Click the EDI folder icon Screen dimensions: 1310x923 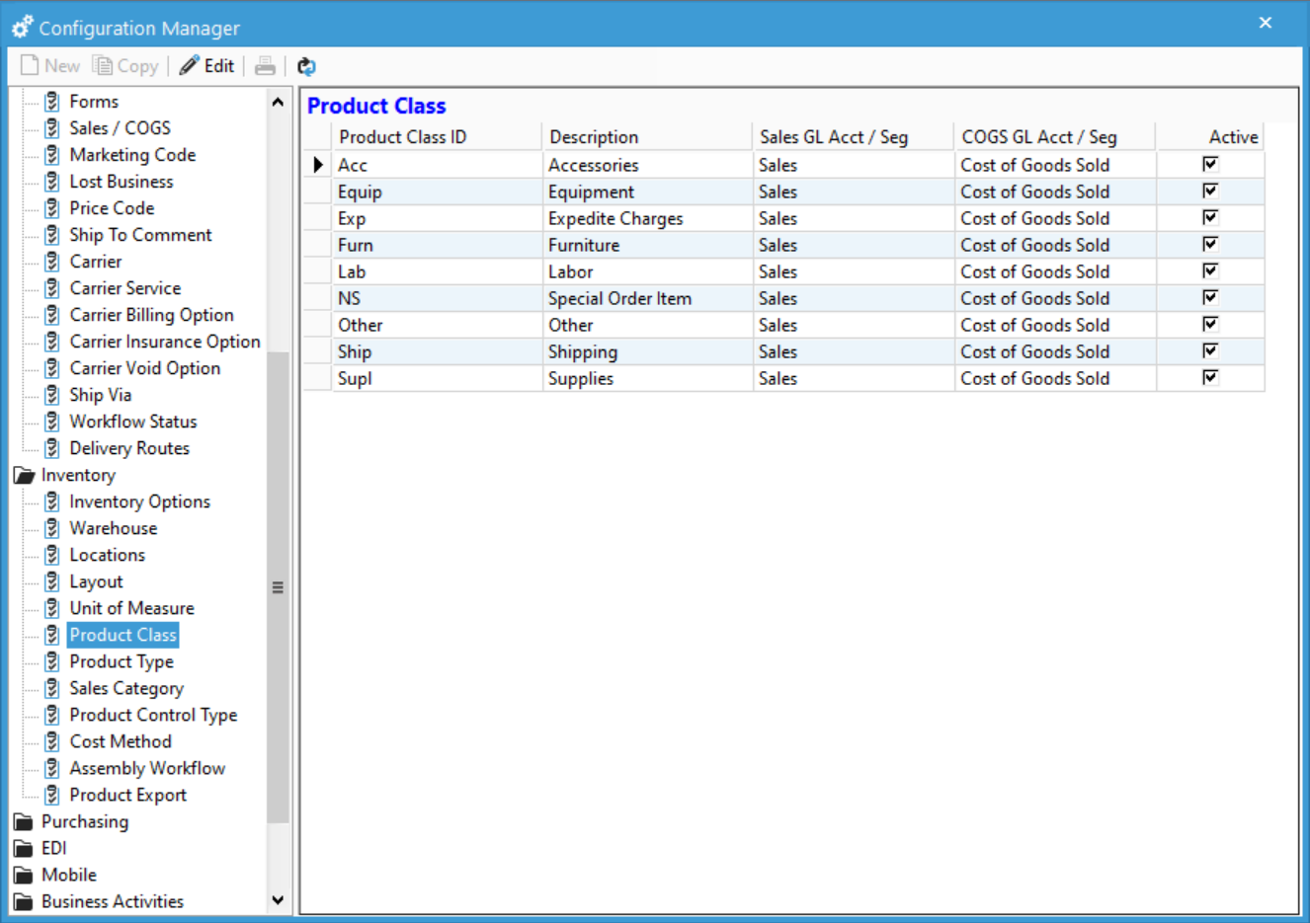click(23, 848)
